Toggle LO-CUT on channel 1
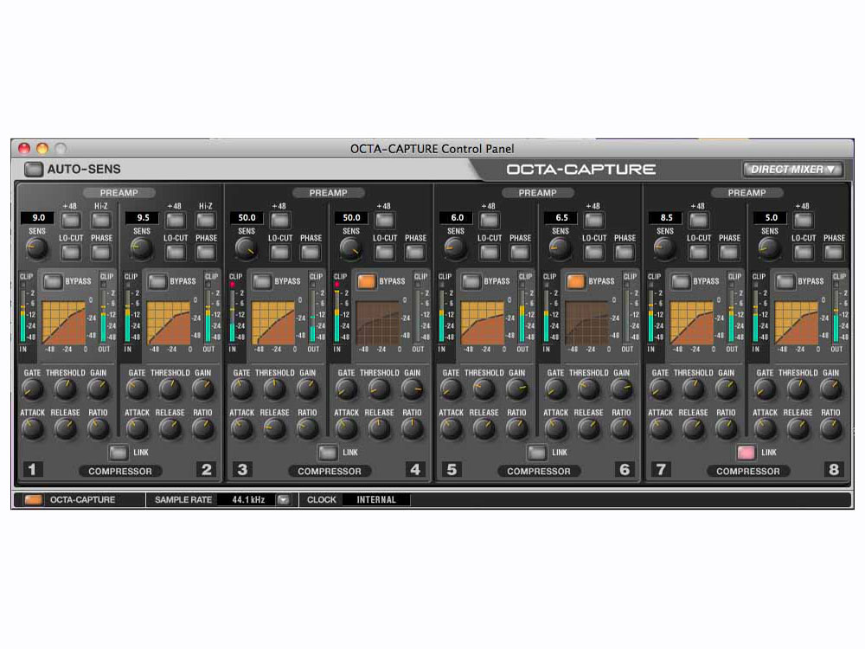Screen dimensions: 865x649 [70, 252]
